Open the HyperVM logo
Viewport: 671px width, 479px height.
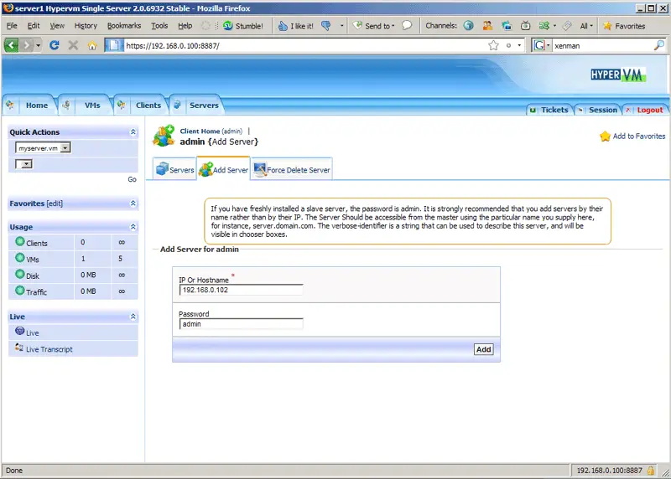[x=618, y=75]
